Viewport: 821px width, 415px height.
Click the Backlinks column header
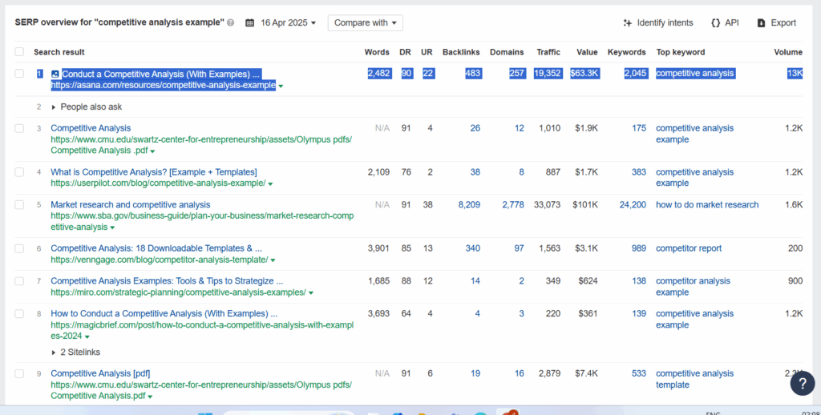coord(461,52)
